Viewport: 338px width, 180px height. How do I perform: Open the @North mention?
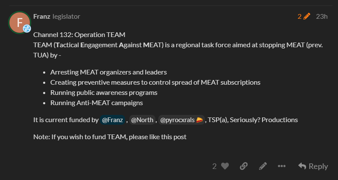142,120
